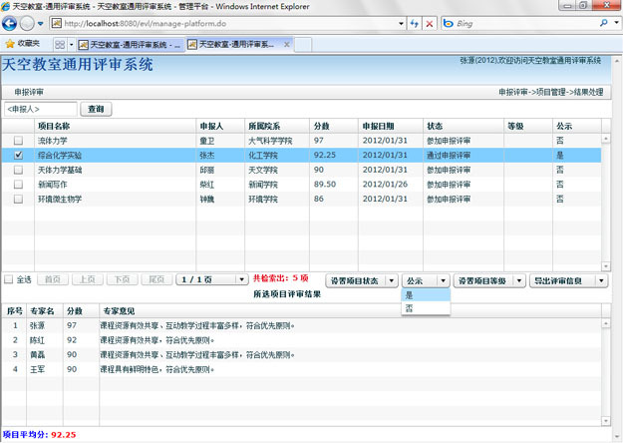This screenshot has height=443, width=623.
Task: Check the box for 流体力学 row
Action: (18, 141)
